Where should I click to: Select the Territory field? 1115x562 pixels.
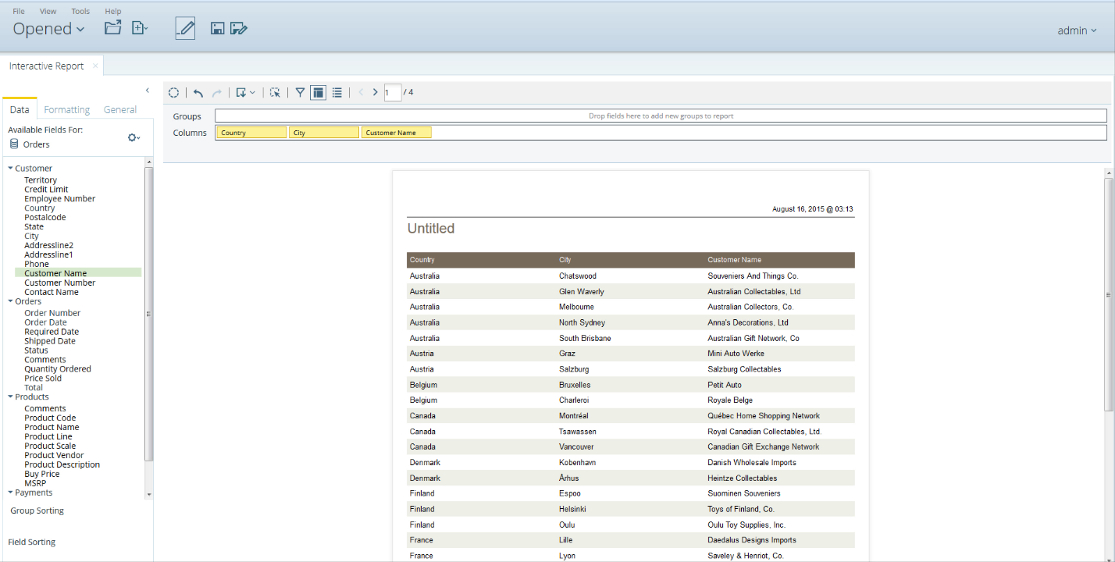click(x=41, y=180)
